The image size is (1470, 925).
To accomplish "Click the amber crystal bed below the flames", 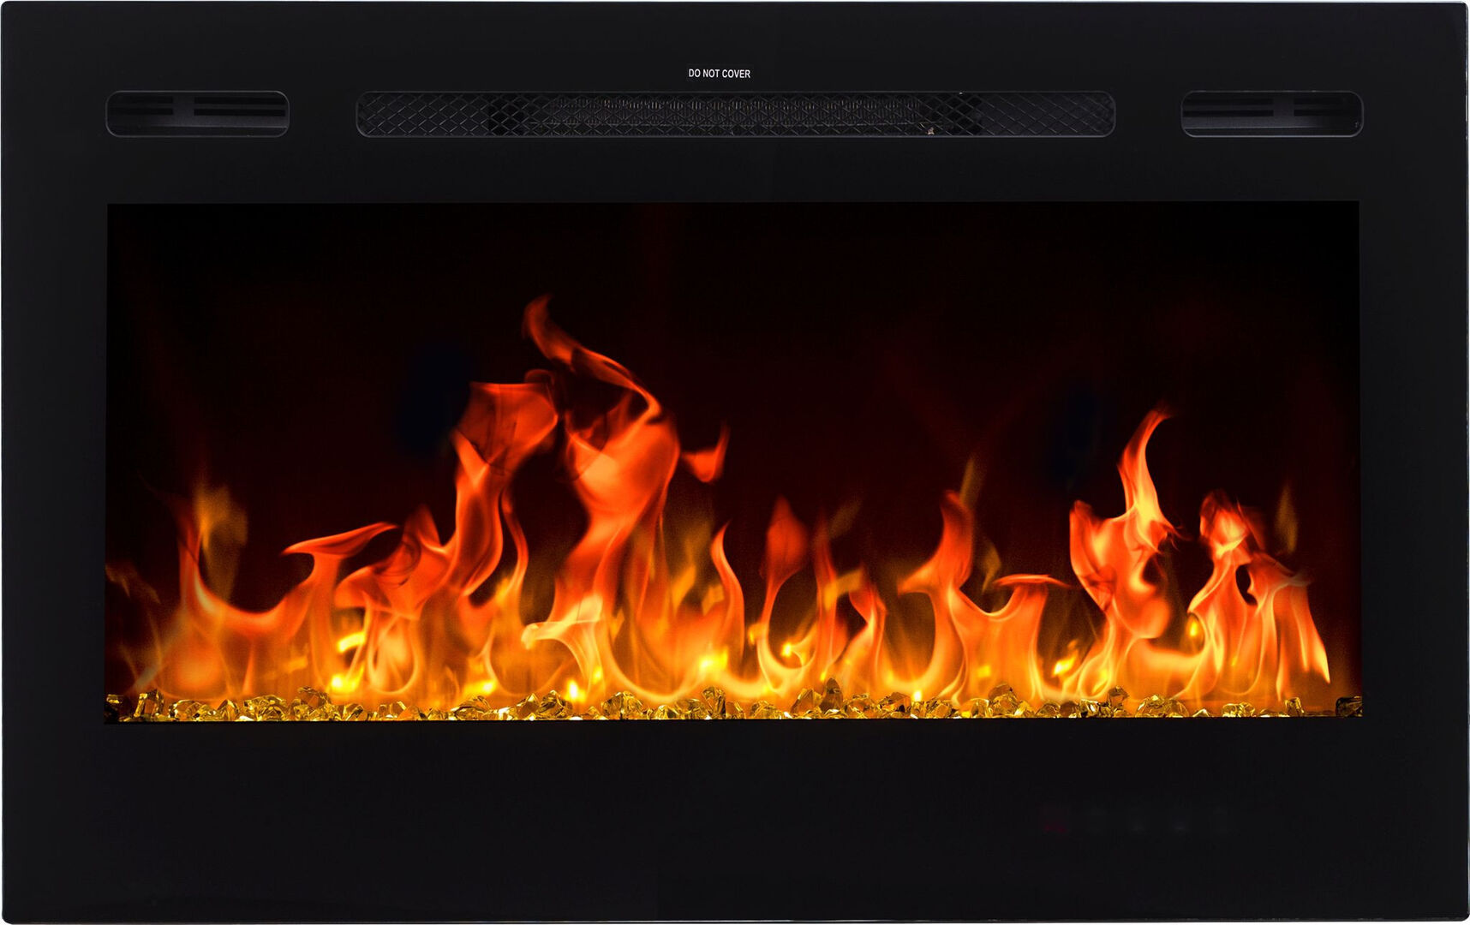I will pyautogui.click(x=728, y=706).
